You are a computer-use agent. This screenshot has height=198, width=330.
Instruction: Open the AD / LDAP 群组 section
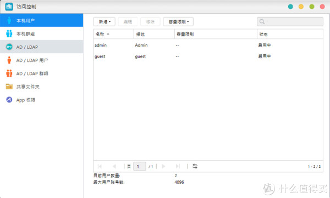[41, 73]
